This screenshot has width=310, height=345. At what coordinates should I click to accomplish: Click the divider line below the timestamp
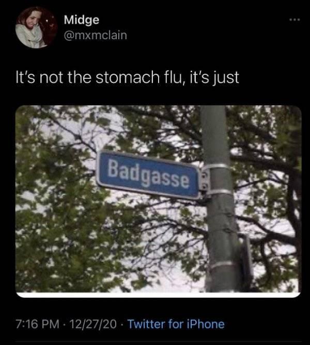158,342
